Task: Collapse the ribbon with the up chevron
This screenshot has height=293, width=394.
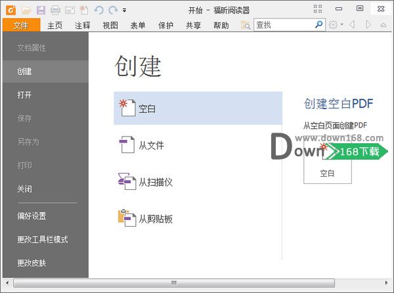Action: 383,25
